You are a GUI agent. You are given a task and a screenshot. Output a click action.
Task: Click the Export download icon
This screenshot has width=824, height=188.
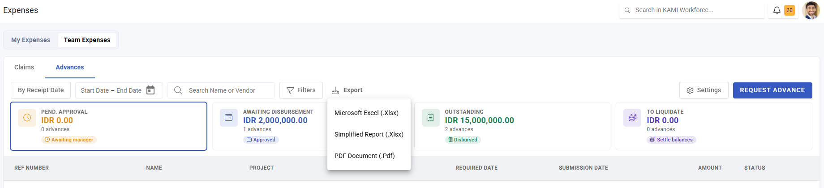(335, 90)
